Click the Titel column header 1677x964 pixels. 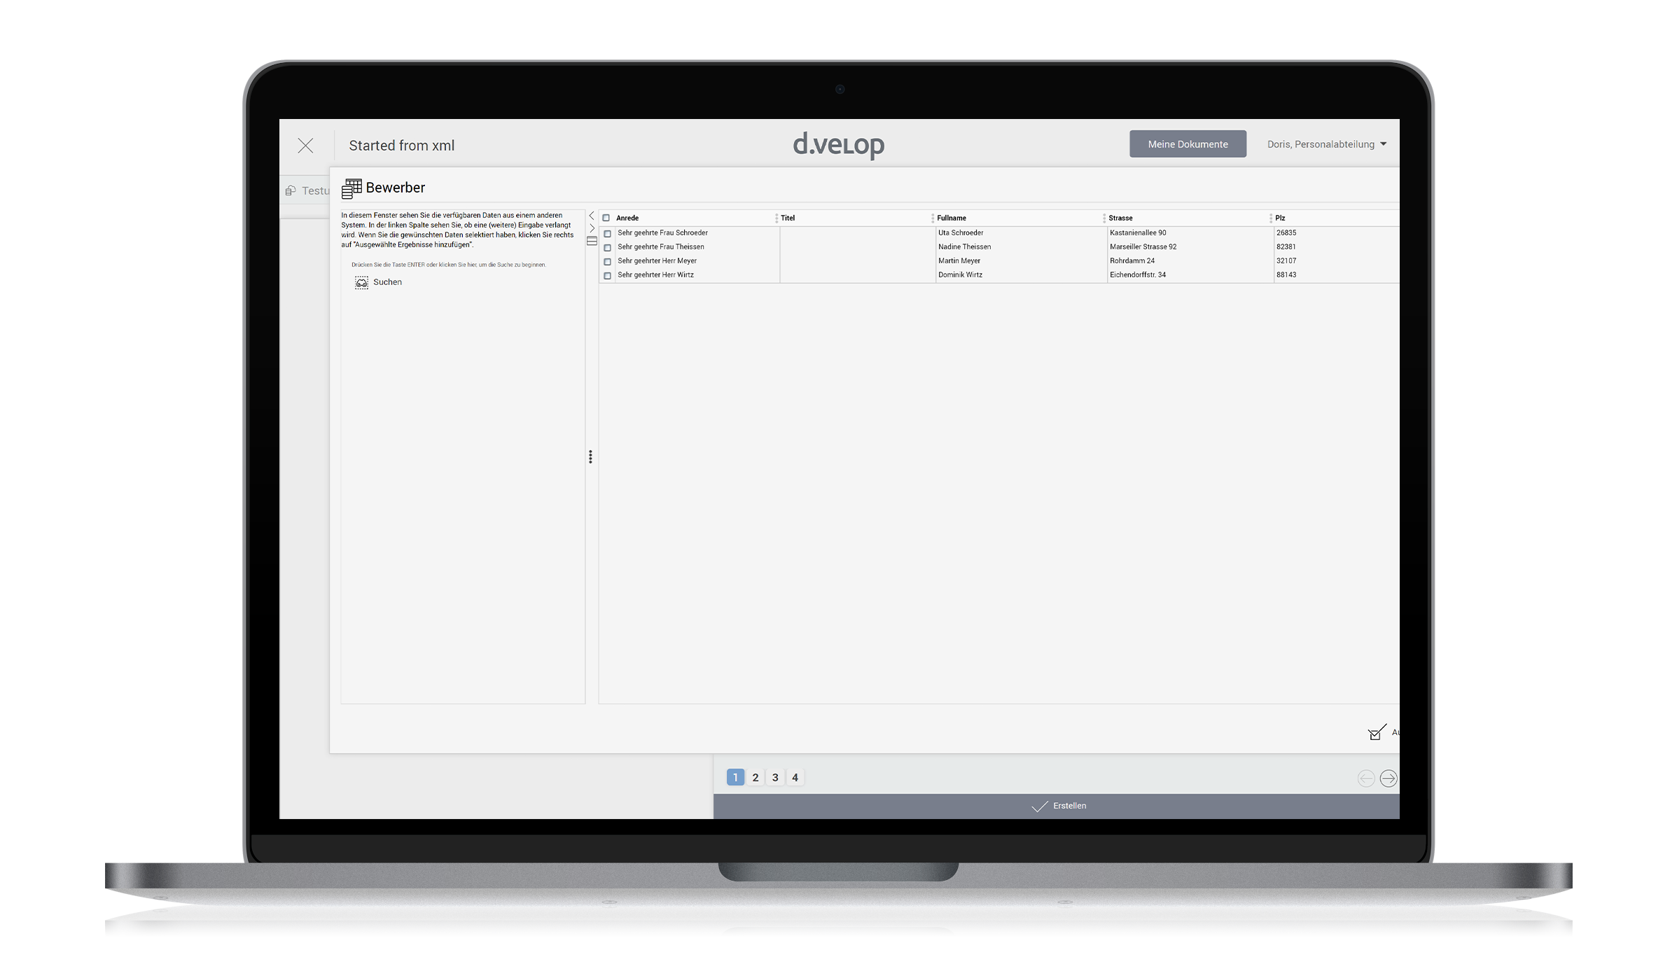[x=788, y=218]
